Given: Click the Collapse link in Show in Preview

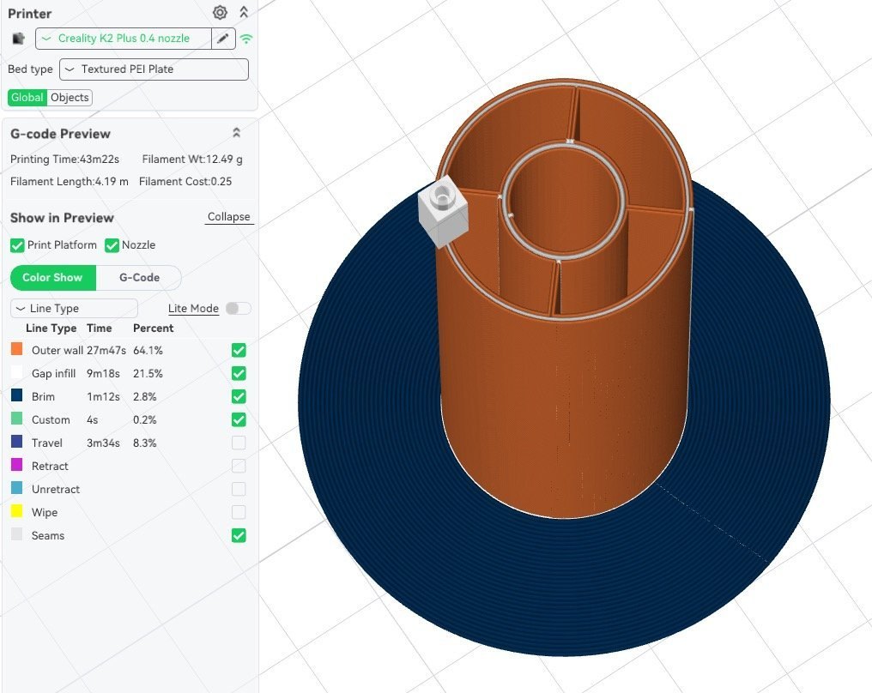Looking at the screenshot, I should (x=228, y=217).
